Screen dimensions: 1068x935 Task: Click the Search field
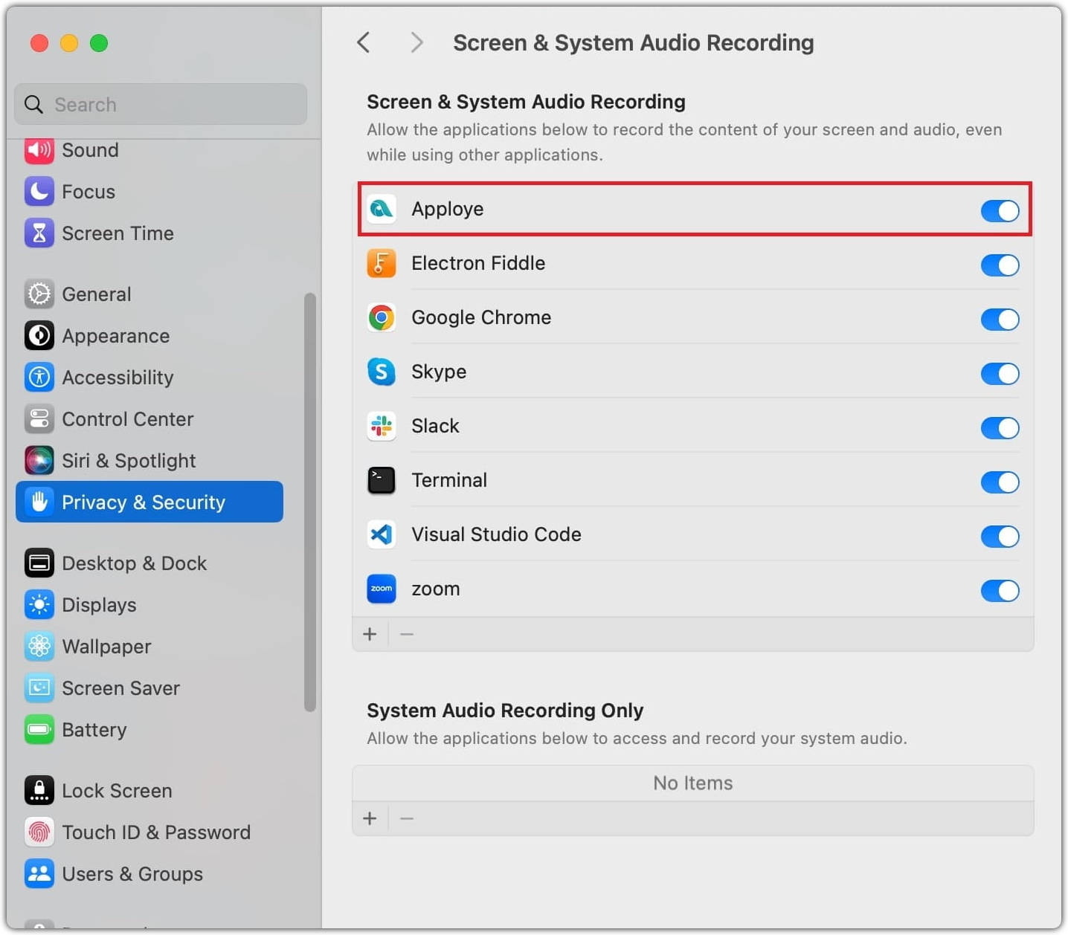point(161,105)
